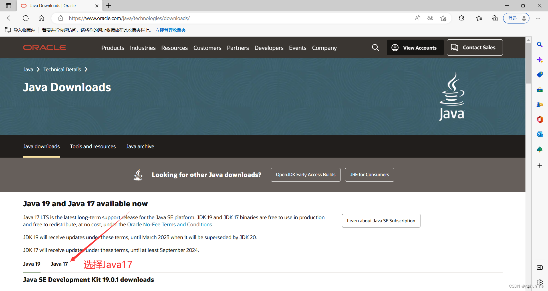
Task: Click the View Accounts button
Action: (x=415, y=48)
